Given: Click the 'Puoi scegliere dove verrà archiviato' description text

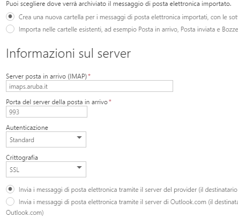Looking at the screenshot, I should click(x=56, y=4).
